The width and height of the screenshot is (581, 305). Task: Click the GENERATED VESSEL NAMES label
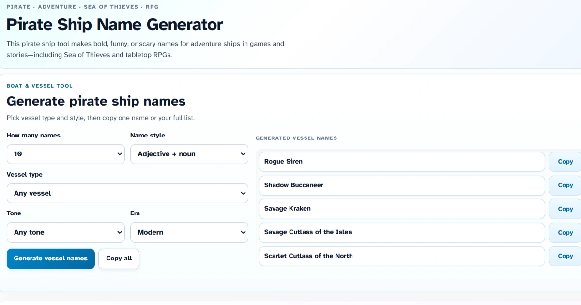pyautogui.click(x=296, y=138)
